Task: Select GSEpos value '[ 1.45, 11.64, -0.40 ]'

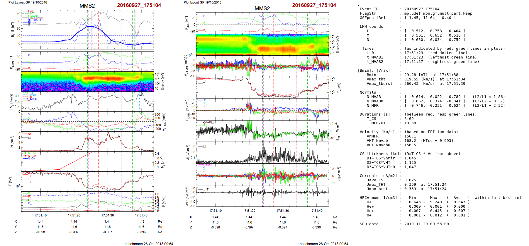Action: pos(430,18)
